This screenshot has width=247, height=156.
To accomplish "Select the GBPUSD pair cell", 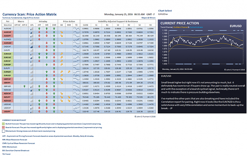I will [x=8, y=86].
